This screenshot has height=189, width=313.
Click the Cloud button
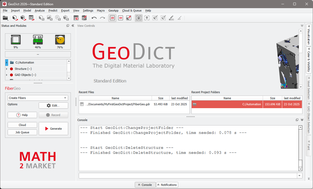[22, 125]
